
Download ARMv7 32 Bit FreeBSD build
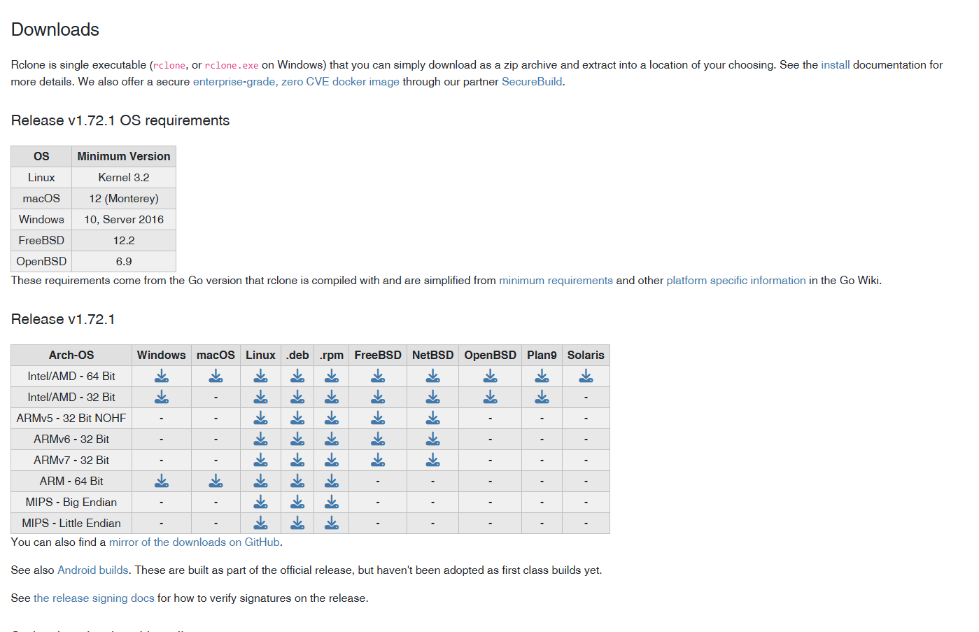pyautogui.click(x=378, y=460)
